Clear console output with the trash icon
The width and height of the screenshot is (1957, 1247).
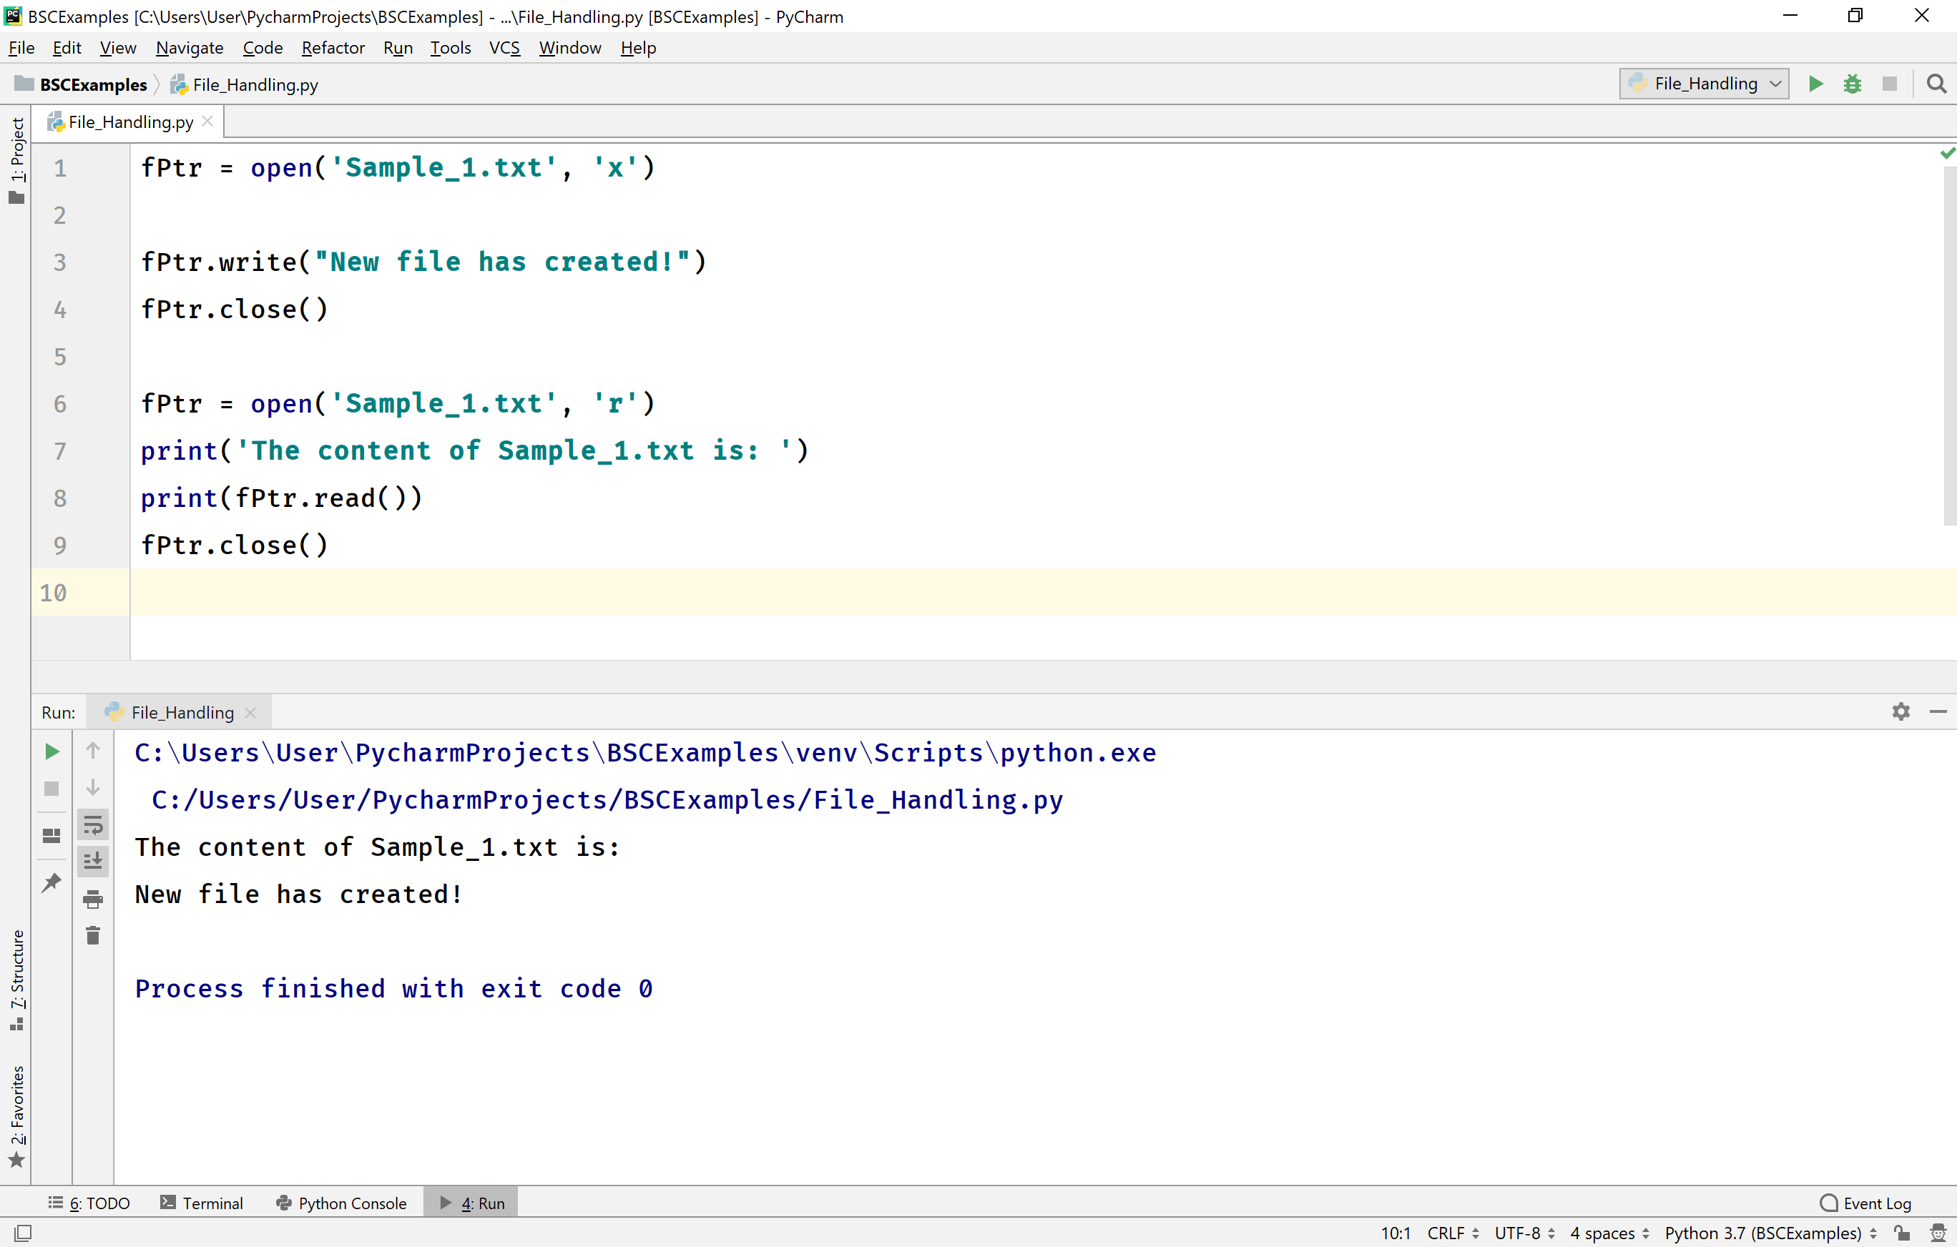(x=93, y=936)
